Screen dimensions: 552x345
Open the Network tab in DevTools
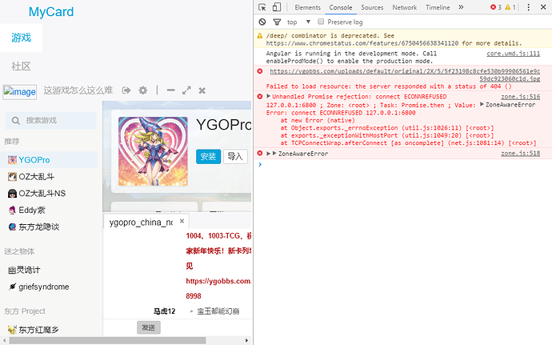[405, 7]
